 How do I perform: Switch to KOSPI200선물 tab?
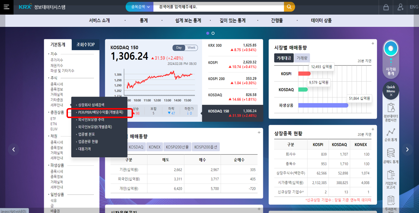177,147
